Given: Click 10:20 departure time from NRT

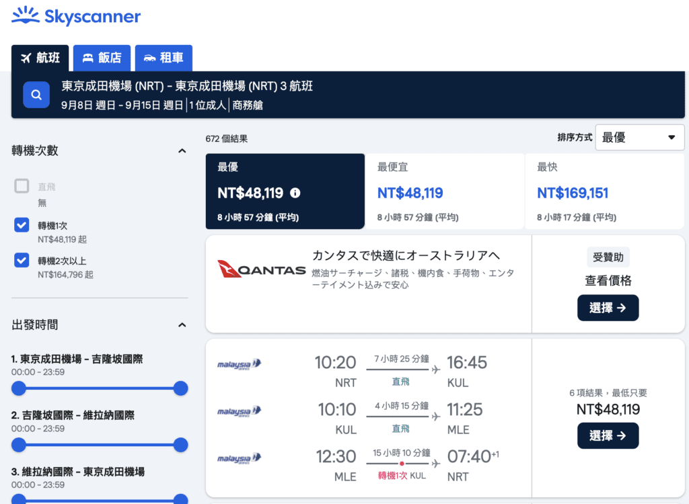Looking at the screenshot, I should click(x=335, y=362).
